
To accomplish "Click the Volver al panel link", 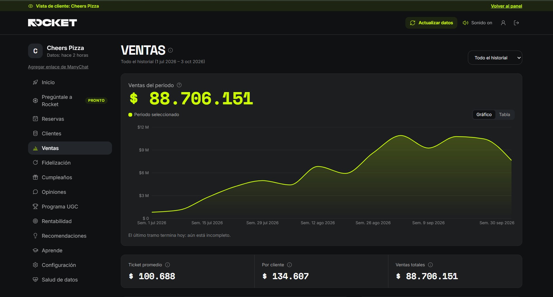I will pos(507,6).
